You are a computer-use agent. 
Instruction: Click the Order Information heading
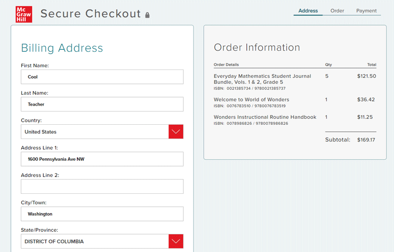(257, 47)
